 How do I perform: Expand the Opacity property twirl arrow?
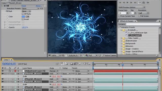[5, 27]
